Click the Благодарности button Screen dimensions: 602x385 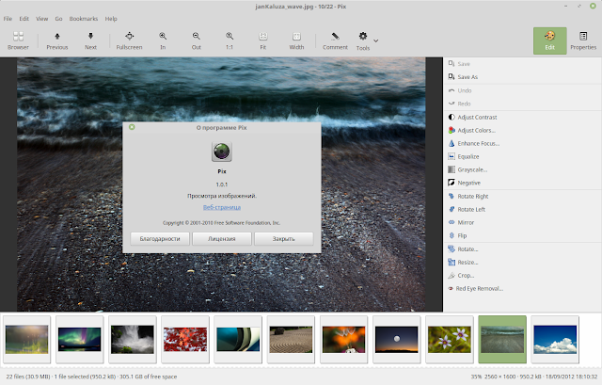coord(160,238)
